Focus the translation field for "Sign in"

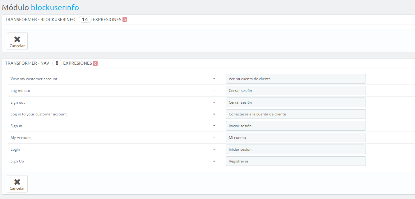(x=296, y=126)
